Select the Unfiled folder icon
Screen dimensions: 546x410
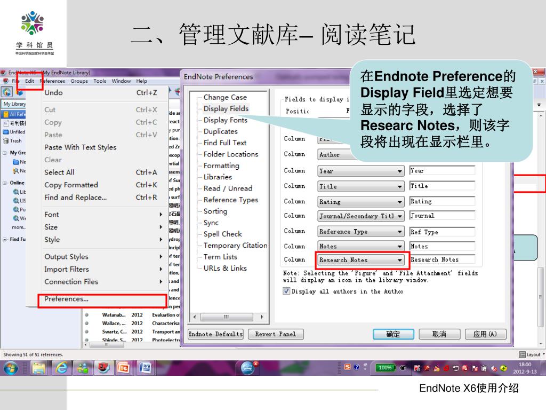pyautogui.click(x=5, y=132)
